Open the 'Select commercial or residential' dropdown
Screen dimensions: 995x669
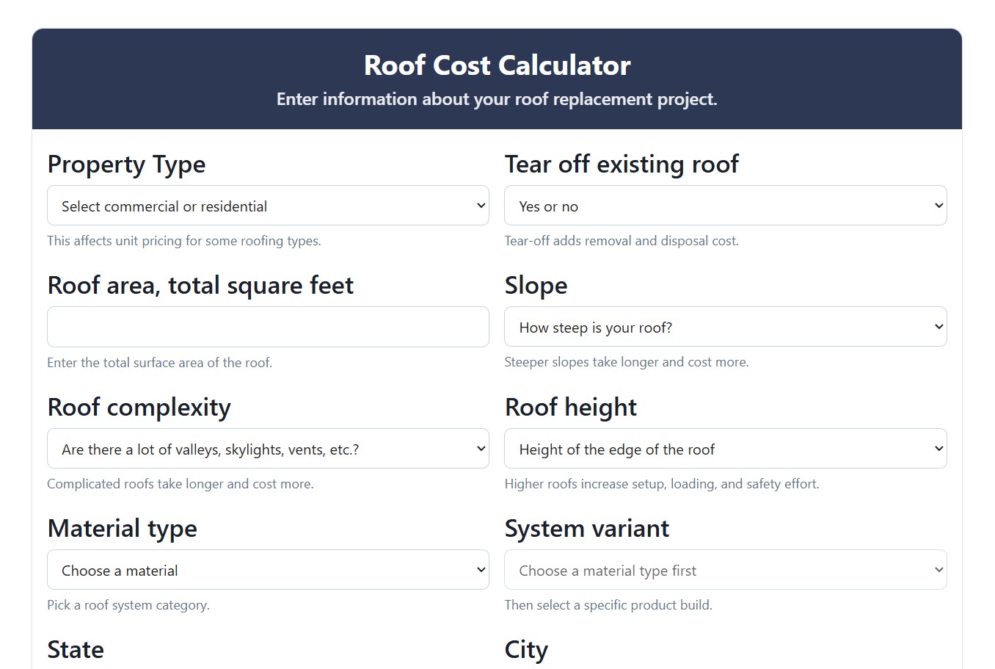point(268,206)
